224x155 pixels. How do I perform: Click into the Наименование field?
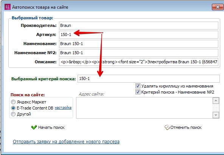tap(138, 44)
